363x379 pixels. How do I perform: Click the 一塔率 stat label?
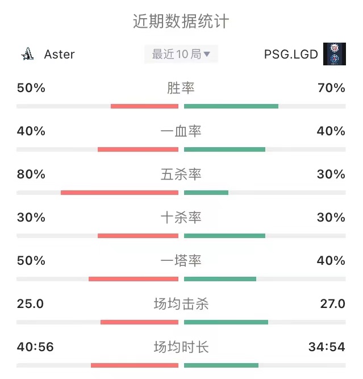point(181,261)
